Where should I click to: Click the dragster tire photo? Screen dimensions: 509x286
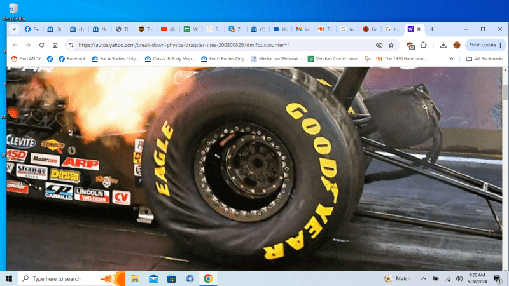tap(254, 168)
